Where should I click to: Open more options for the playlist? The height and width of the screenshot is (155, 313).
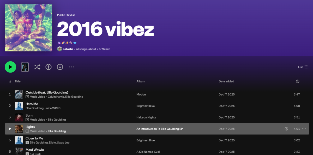pos(71,67)
